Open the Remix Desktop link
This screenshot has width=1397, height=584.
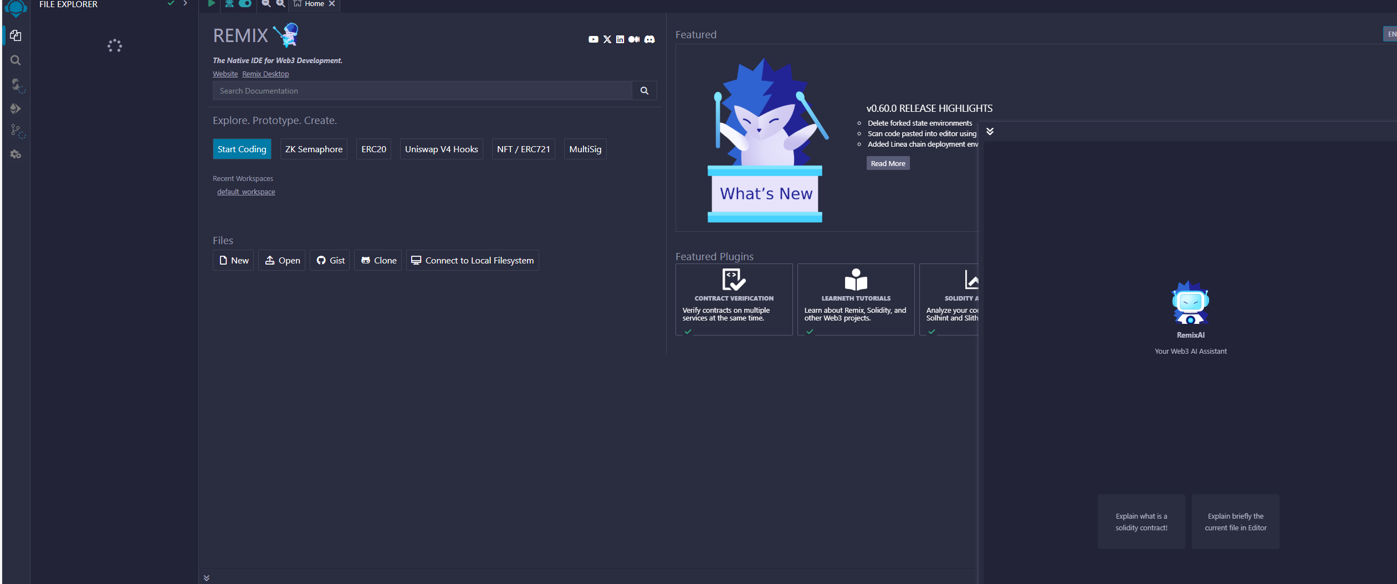point(265,74)
